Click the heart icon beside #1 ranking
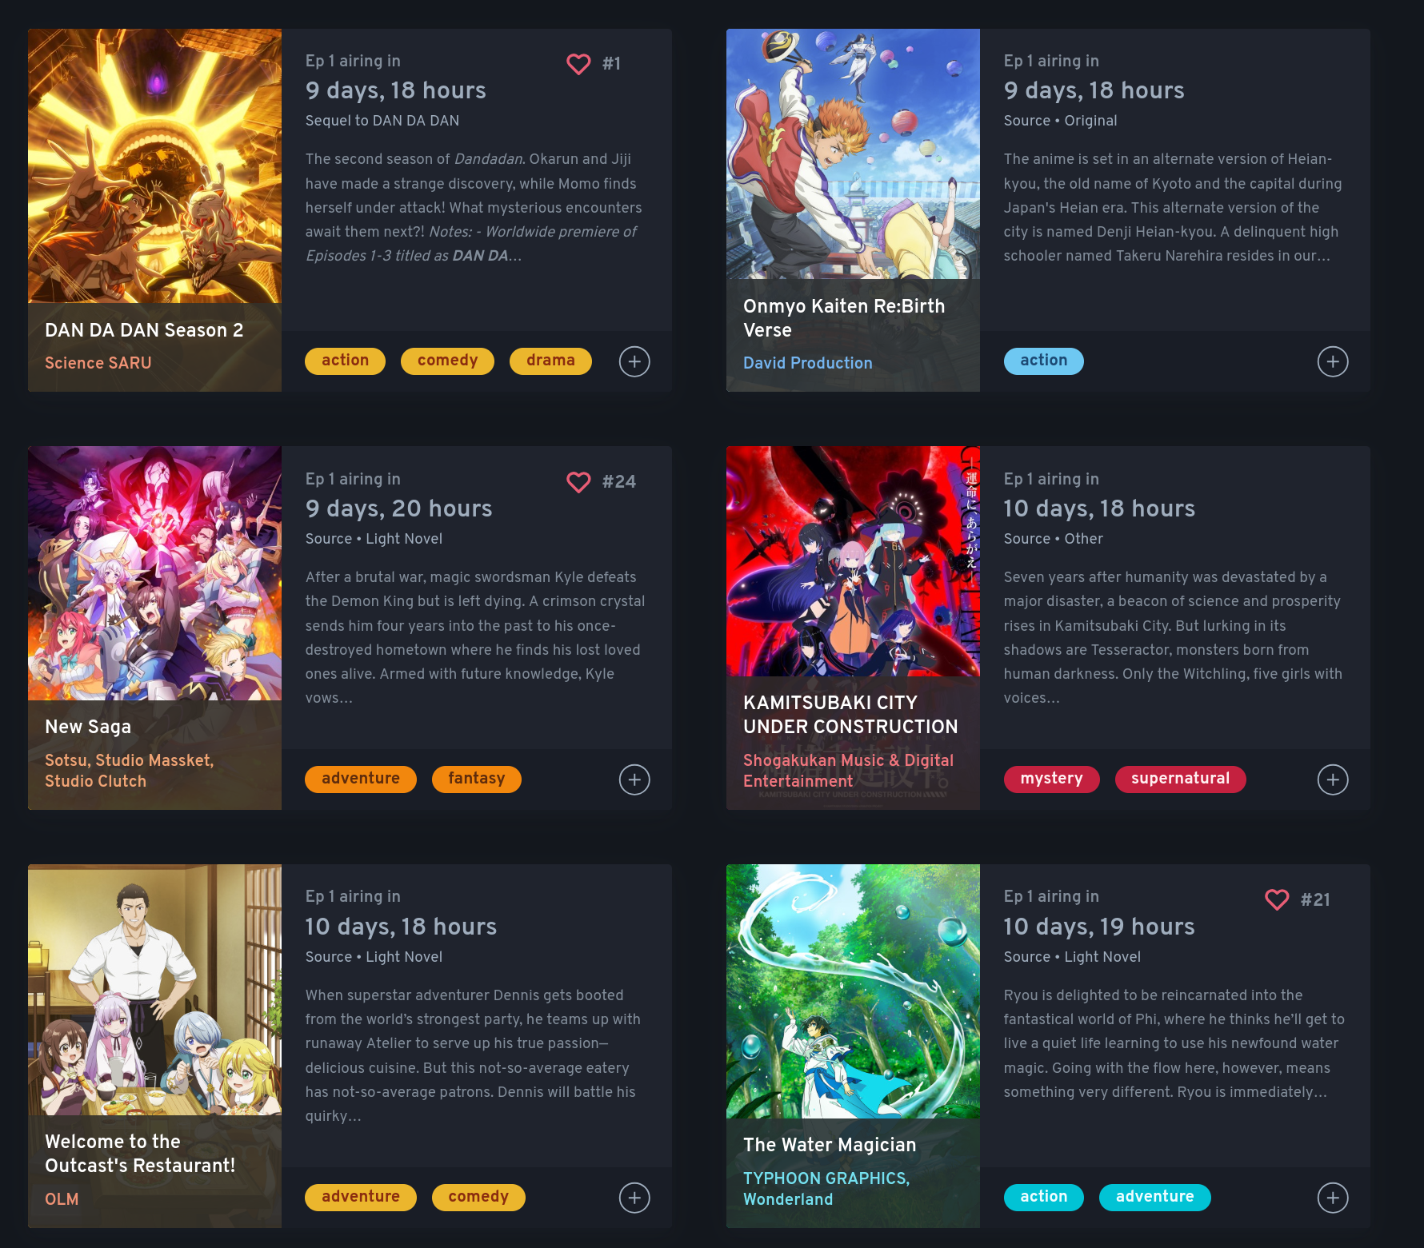 point(578,64)
